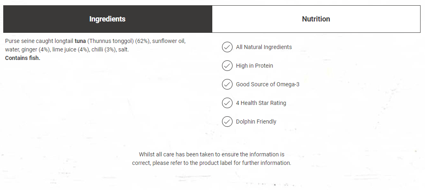Click the Dolphin Friendly checkmark icon
Viewport: 425px width, 190px height.
[227, 122]
